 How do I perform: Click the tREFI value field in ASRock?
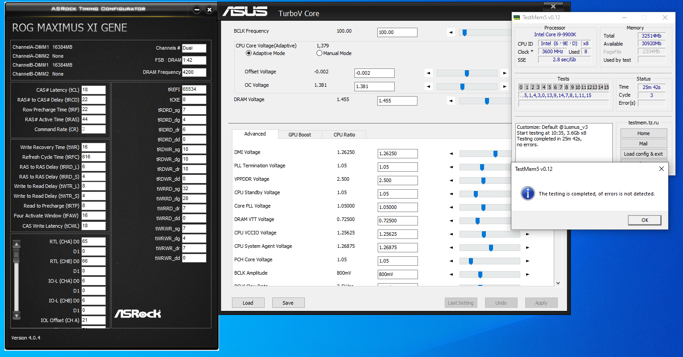click(x=194, y=89)
